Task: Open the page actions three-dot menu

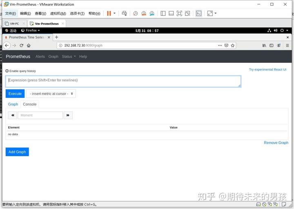Action: 220,46
